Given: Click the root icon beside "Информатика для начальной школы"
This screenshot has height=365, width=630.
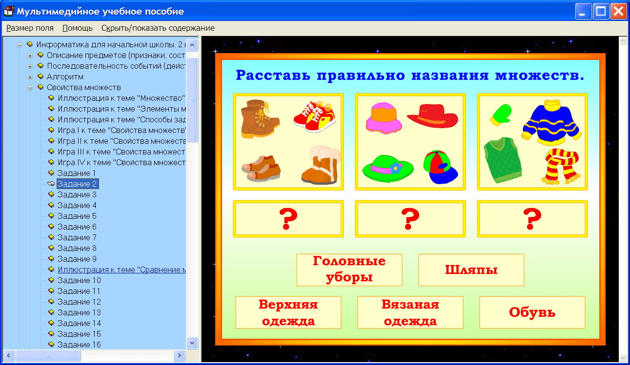Looking at the screenshot, I should pyautogui.click(x=30, y=44).
